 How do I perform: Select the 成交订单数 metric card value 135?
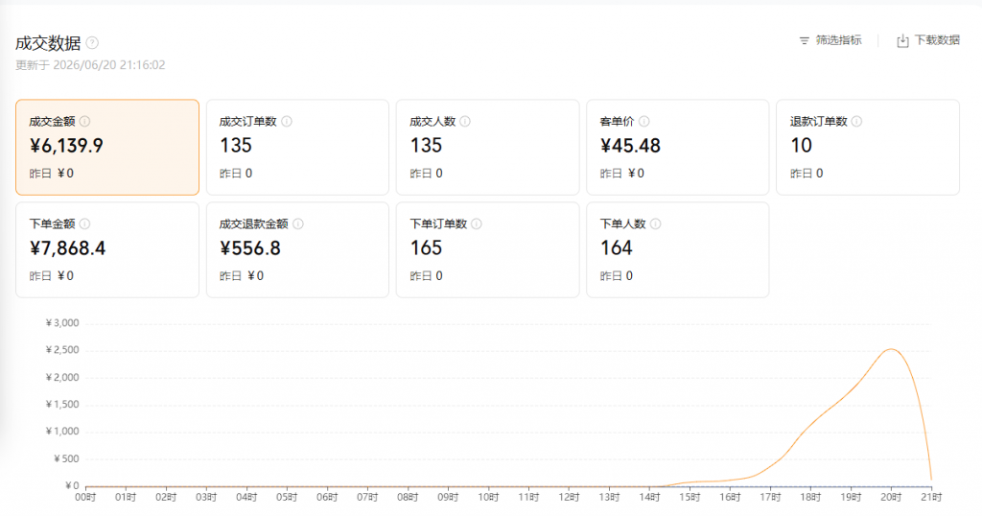click(x=236, y=146)
